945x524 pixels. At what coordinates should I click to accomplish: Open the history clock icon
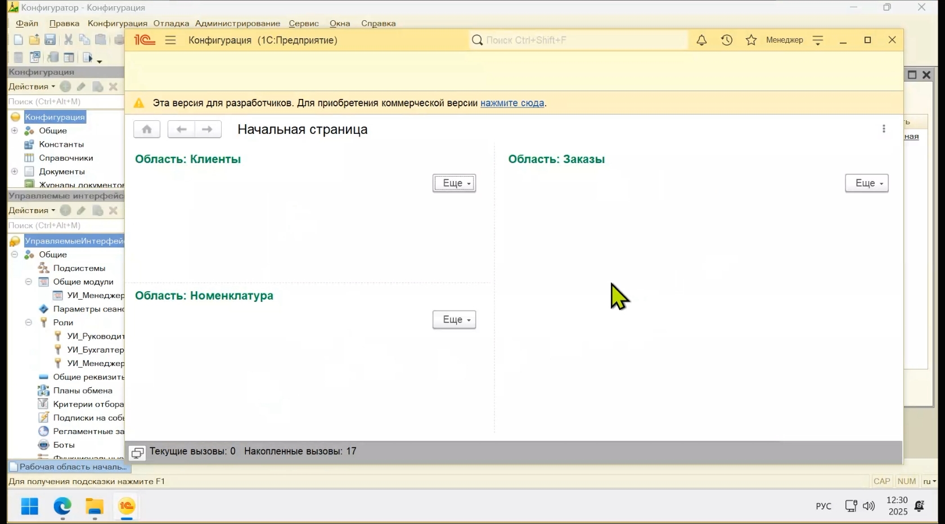pos(727,40)
